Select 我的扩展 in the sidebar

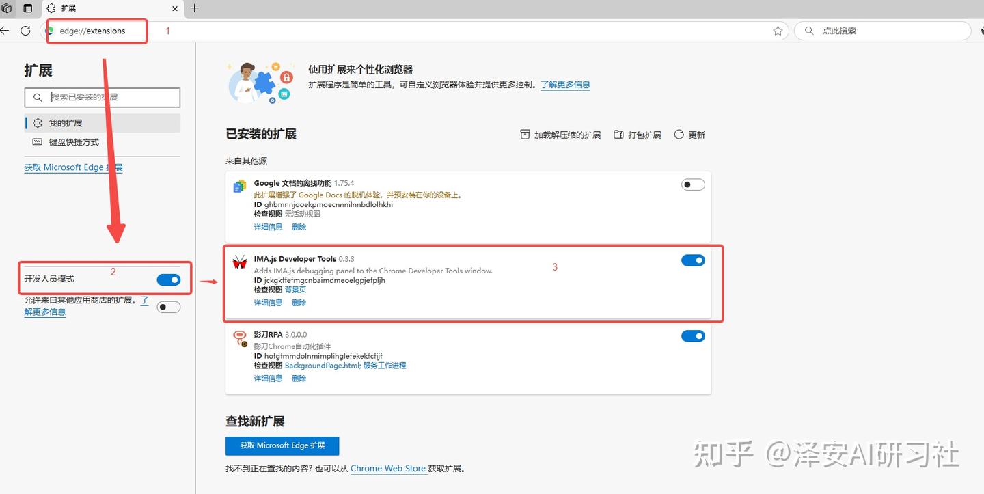(102, 123)
